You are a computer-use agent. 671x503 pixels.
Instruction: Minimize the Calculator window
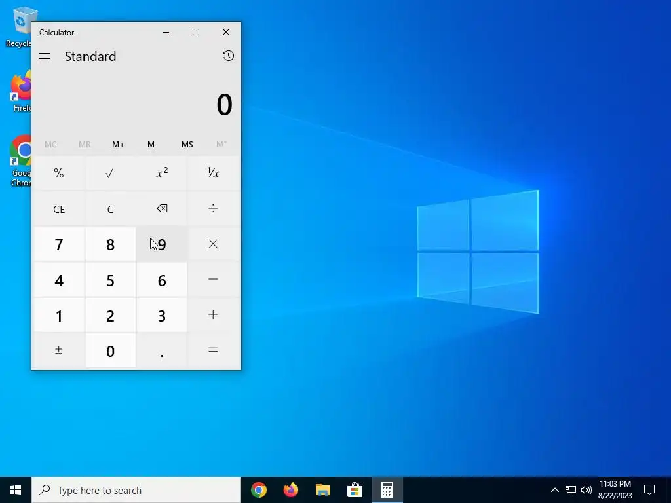pos(166,32)
